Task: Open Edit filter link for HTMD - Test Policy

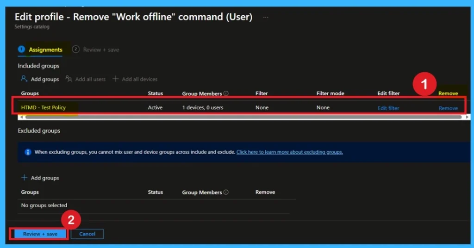Action: point(388,108)
